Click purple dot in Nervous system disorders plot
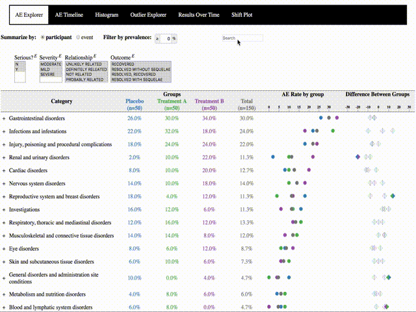Viewport: 416px width, 312px height. point(305,183)
